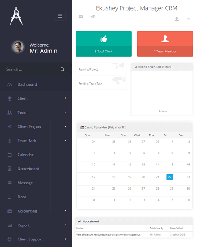
Task: Expand the Accounting submenu arrow
Action: pos(65,211)
